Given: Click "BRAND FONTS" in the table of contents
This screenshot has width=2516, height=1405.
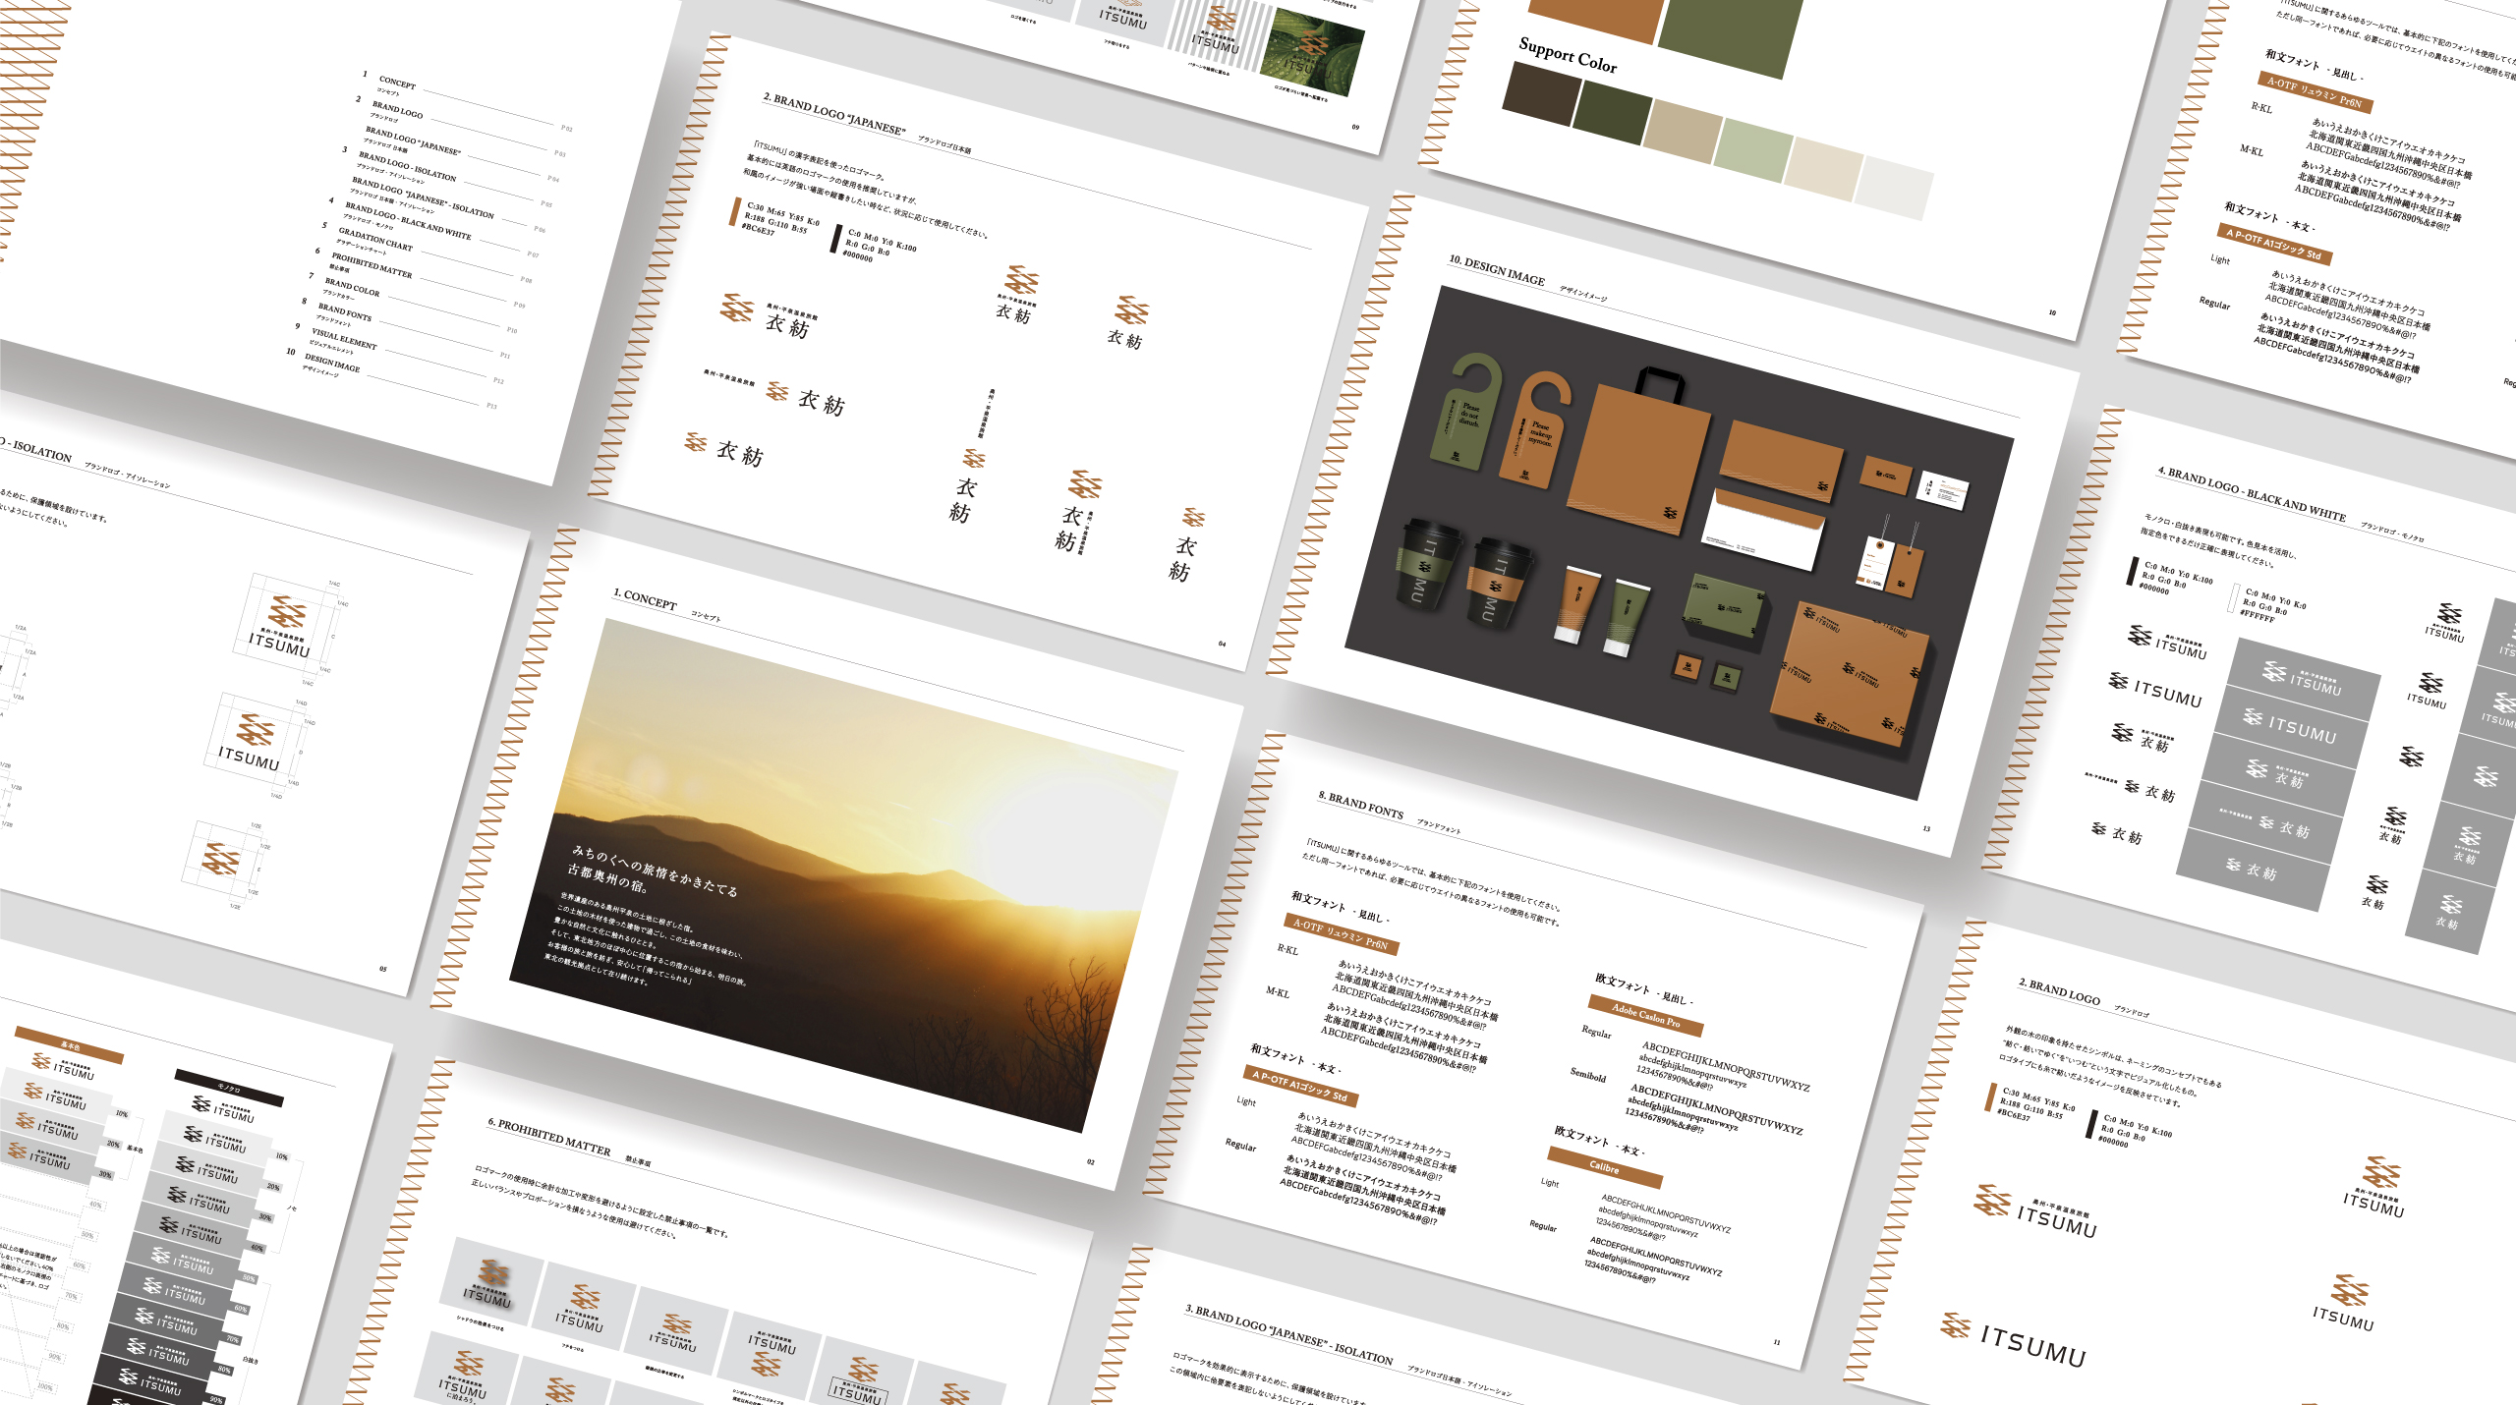Looking at the screenshot, I should tap(344, 312).
